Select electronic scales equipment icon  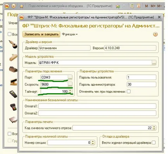[13, 119]
